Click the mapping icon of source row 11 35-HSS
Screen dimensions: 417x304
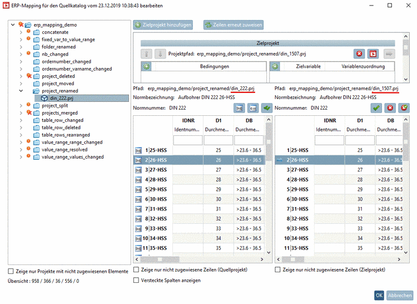(138, 248)
